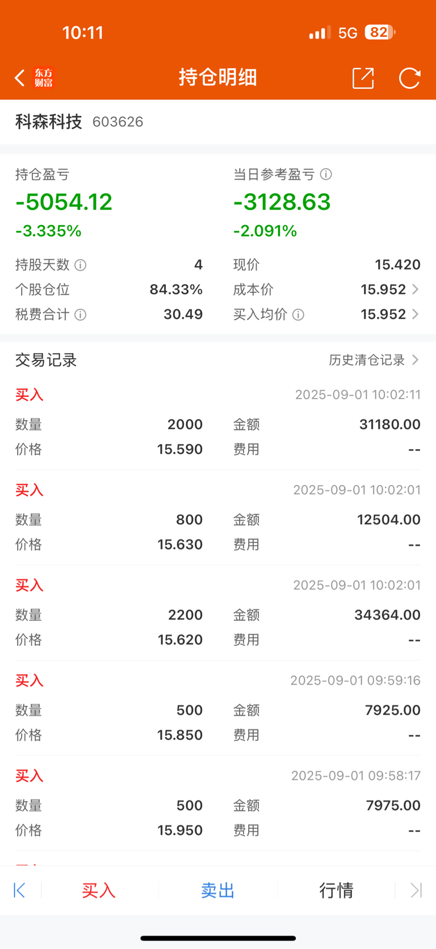Jump to first stock arrow icon
The image size is (436, 949).
pos(19,890)
